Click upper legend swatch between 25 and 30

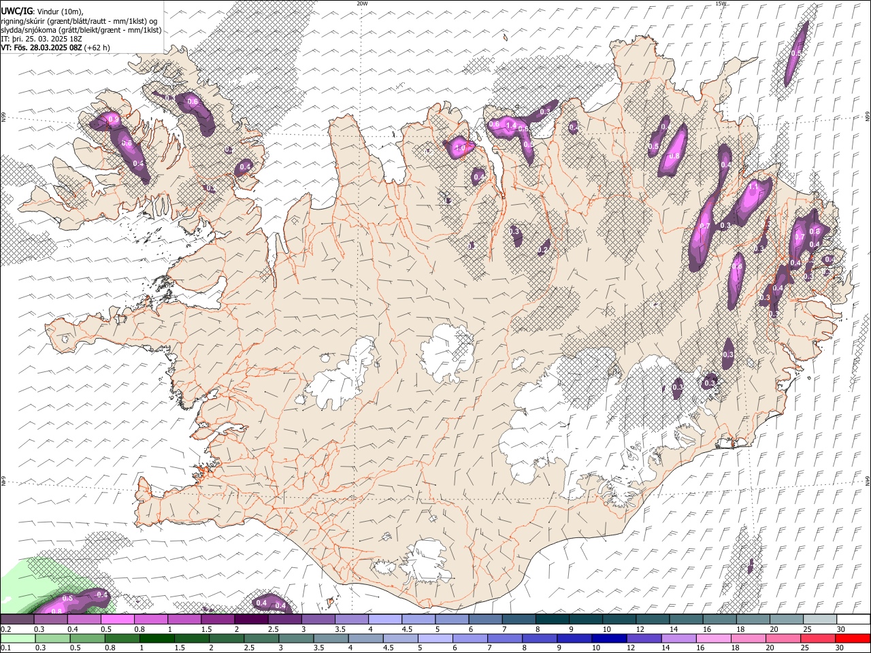(x=820, y=620)
